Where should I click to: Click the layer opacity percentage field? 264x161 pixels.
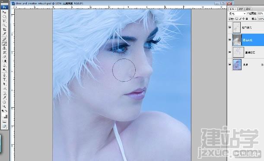point(261,13)
